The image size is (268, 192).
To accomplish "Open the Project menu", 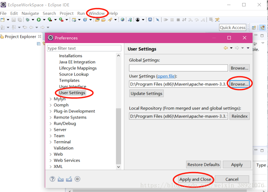I will coord(66,13).
